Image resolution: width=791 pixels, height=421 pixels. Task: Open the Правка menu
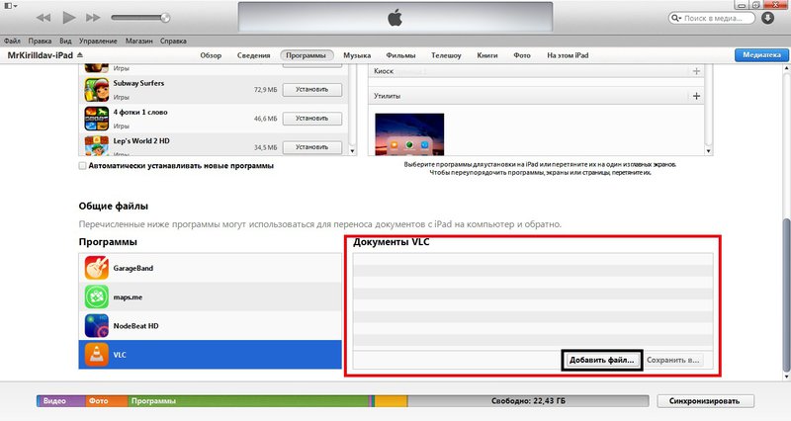pos(40,42)
